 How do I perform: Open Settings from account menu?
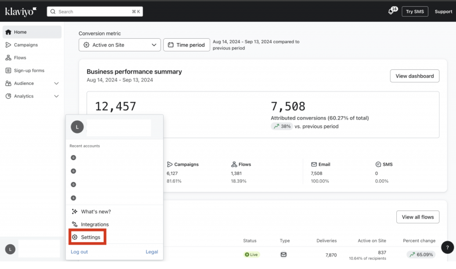point(114,237)
